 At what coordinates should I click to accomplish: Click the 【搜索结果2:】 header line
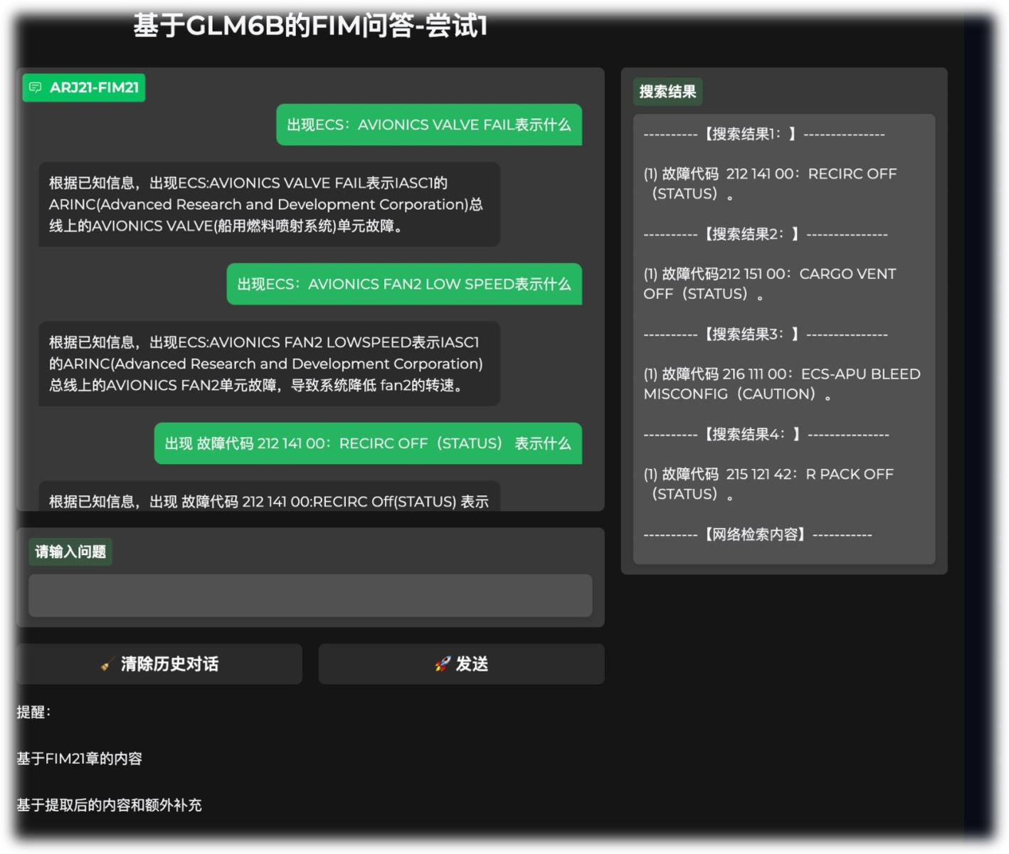[766, 234]
